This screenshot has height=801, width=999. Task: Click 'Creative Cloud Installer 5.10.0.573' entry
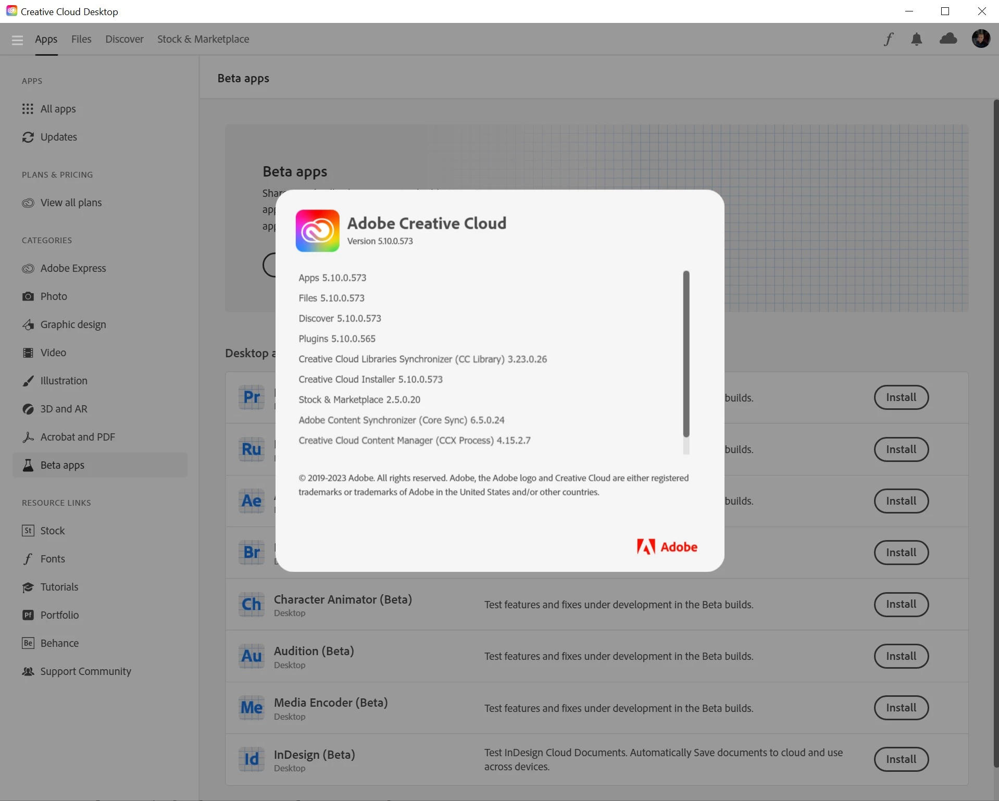[370, 379]
